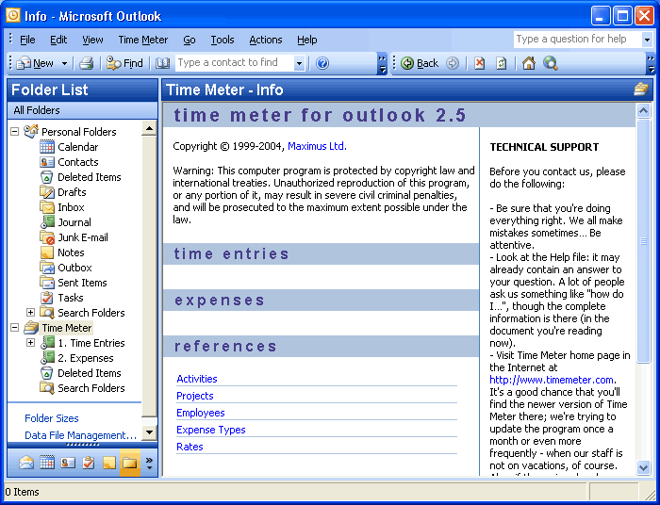Viewport: 660px width, 505px height.
Task: Open Calendar pane icon at bottom
Action: (x=47, y=463)
